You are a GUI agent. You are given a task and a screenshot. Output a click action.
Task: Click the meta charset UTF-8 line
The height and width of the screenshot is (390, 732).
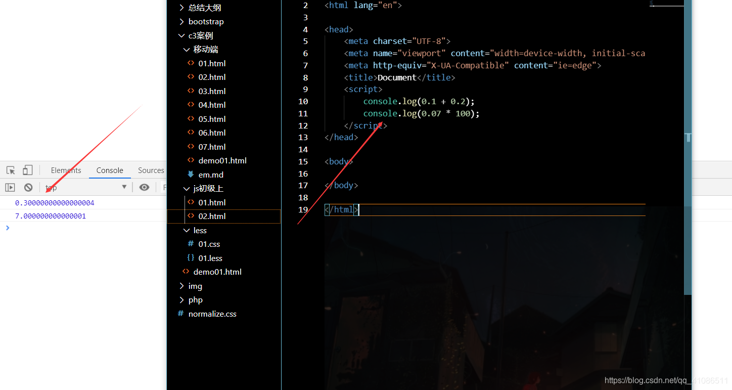point(397,41)
